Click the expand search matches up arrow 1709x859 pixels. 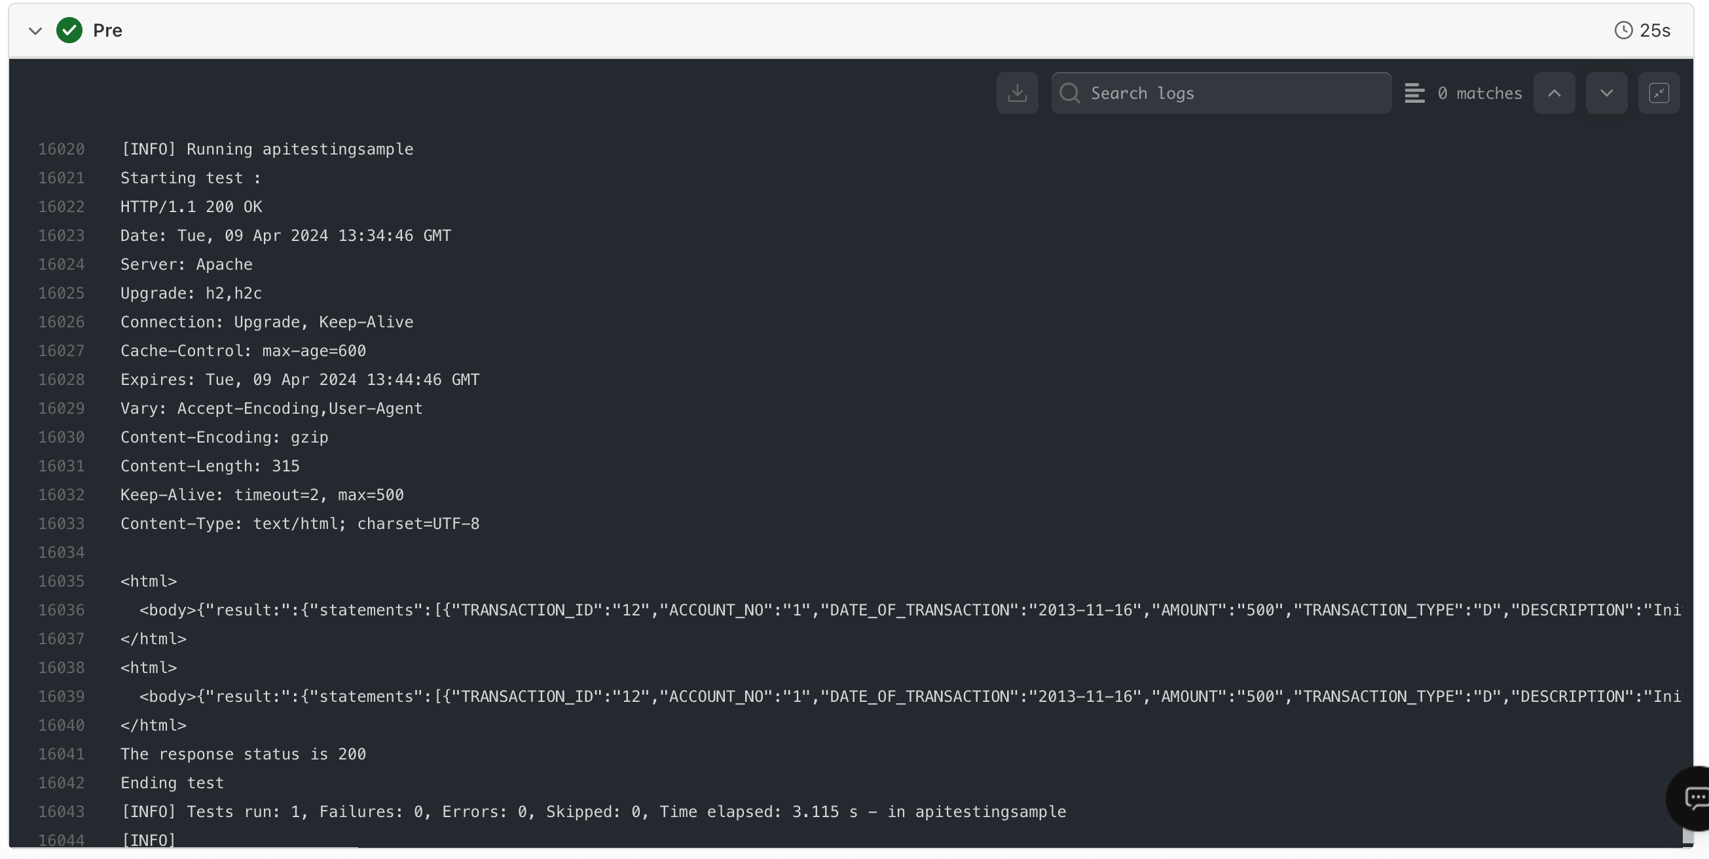(1553, 92)
